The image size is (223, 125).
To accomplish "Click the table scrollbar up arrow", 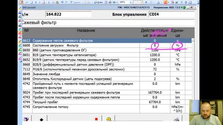I will coord(193,40).
